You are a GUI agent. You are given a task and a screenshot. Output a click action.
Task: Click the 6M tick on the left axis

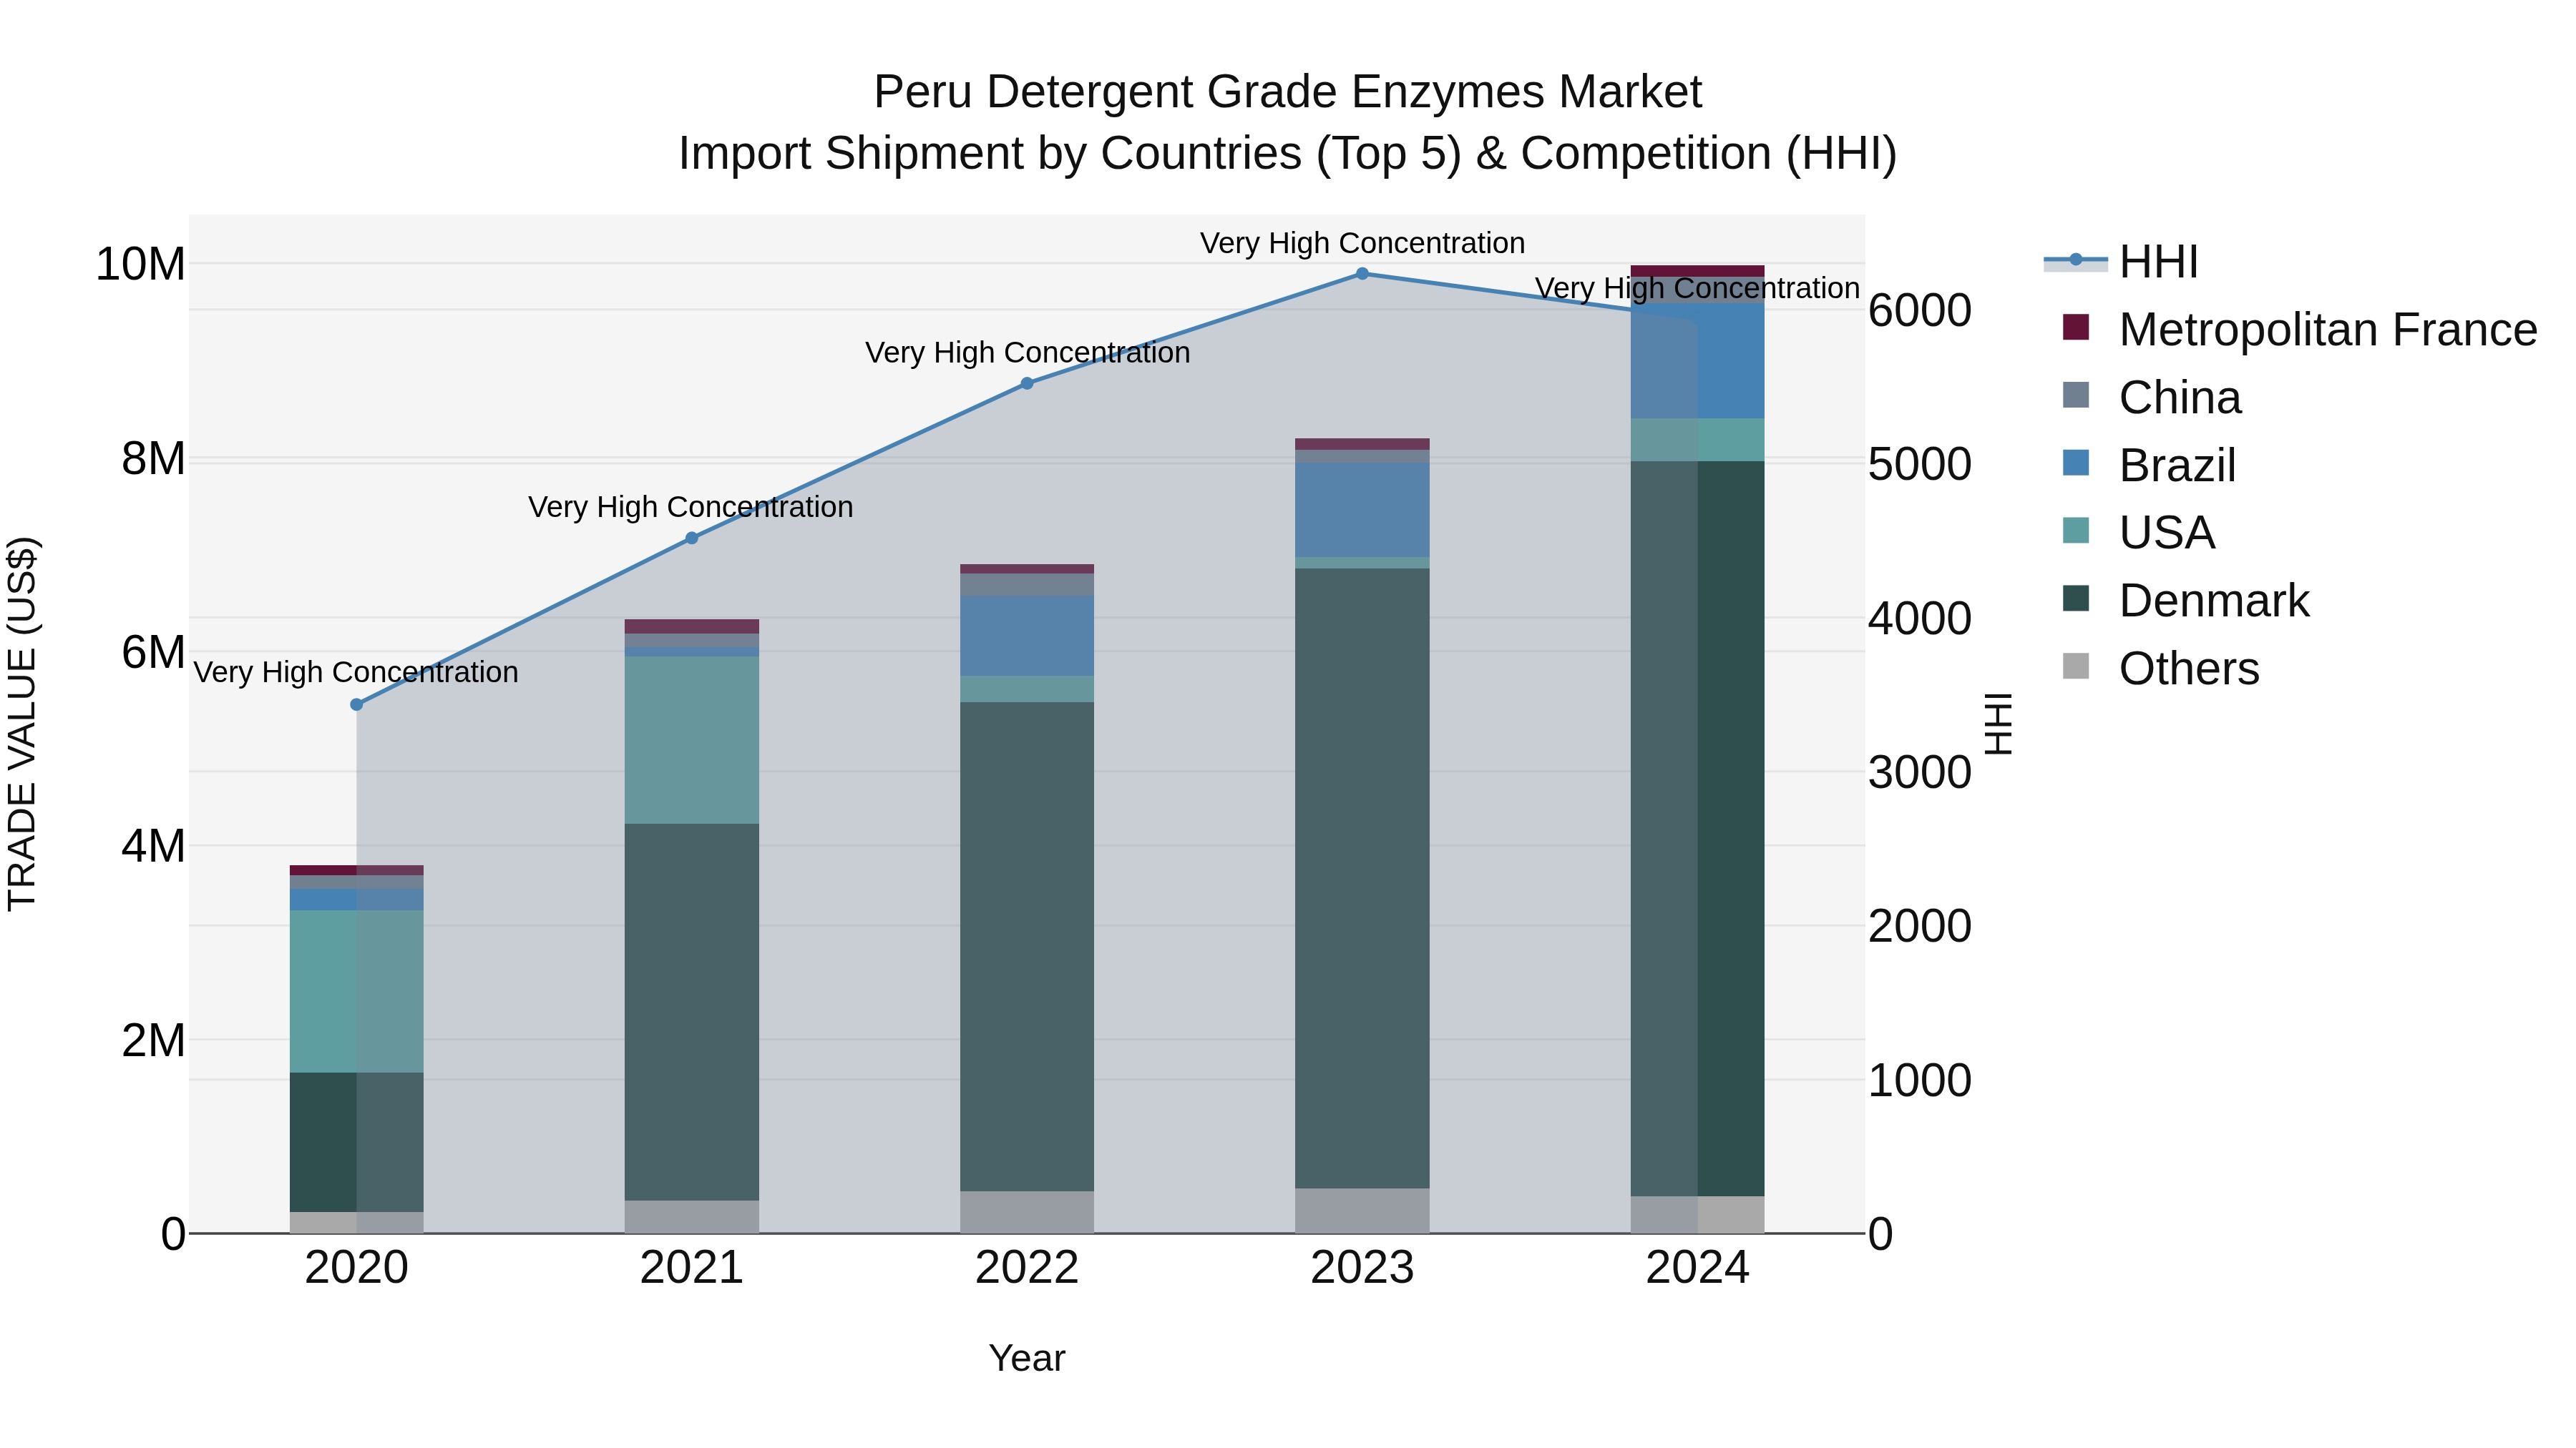(153, 653)
